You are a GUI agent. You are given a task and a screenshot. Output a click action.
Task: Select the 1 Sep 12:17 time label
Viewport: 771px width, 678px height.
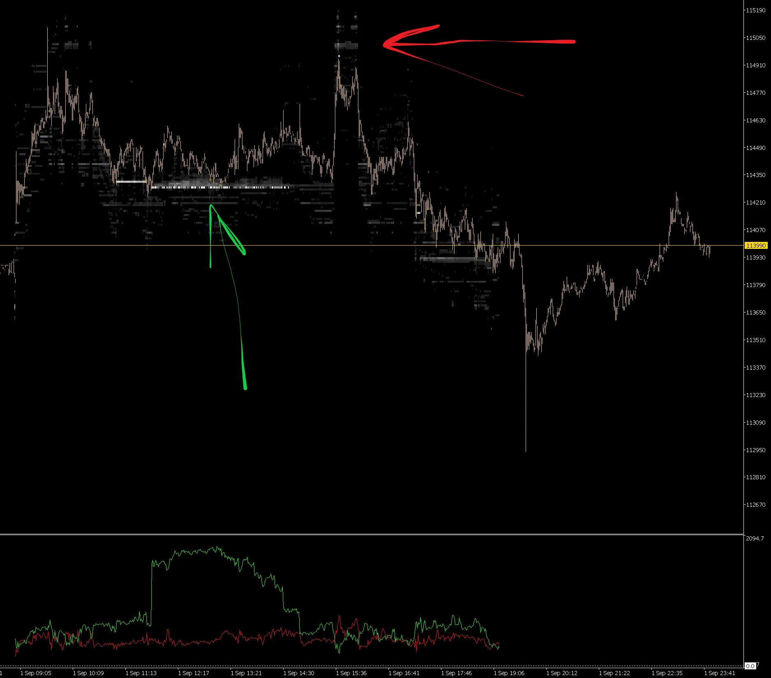194,673
